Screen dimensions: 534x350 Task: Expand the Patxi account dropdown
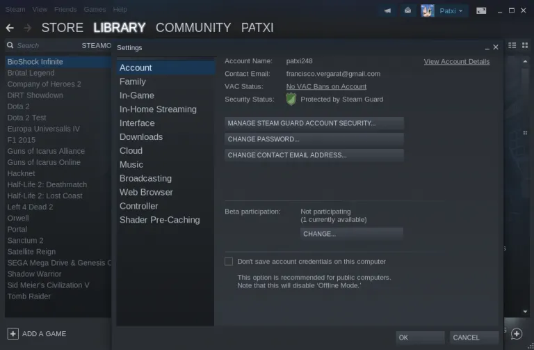coord(460,10)
